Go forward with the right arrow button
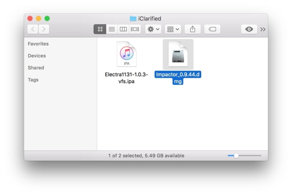 [44, 29]
